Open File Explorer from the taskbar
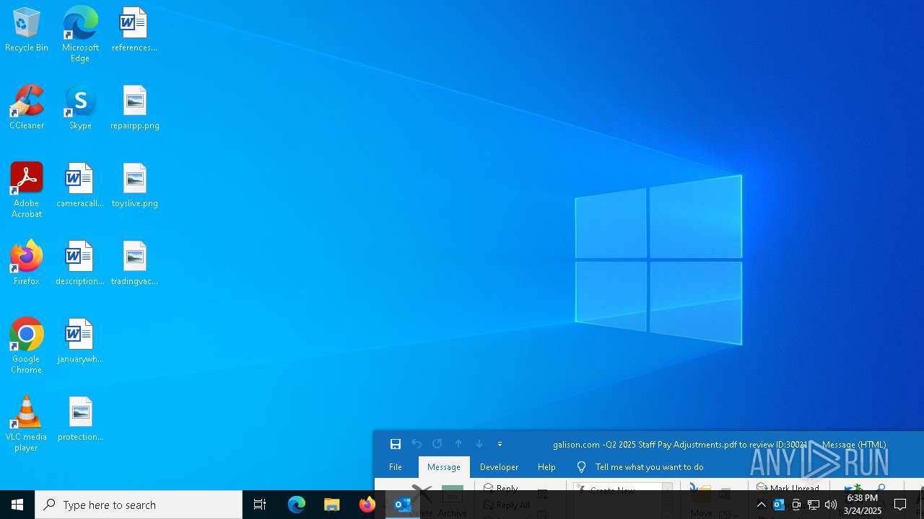Image resolution: width=924 pixels, height=519 pixels. pos(332,505)
